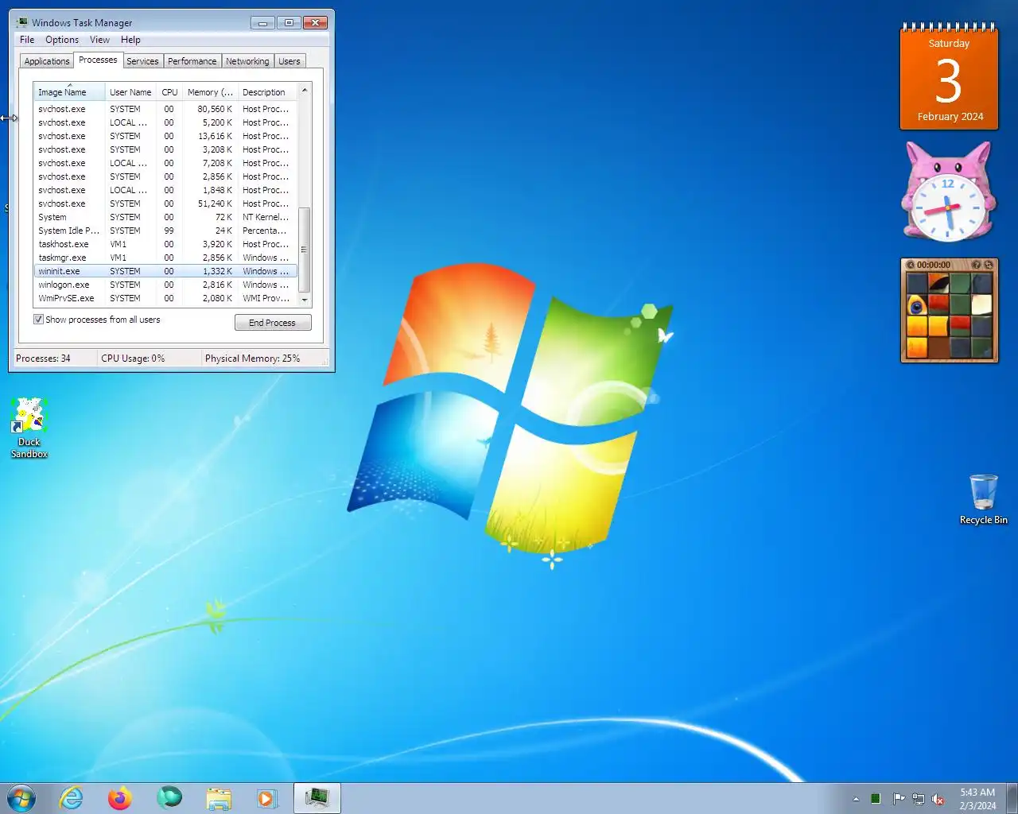Open the File menu in Task Manager

click(27, 40)
